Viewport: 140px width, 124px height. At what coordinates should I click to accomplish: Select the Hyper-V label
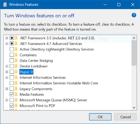point(26,72)
